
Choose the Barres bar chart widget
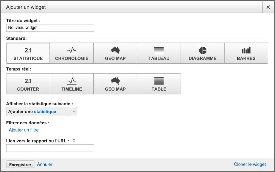tap(246, 53)
